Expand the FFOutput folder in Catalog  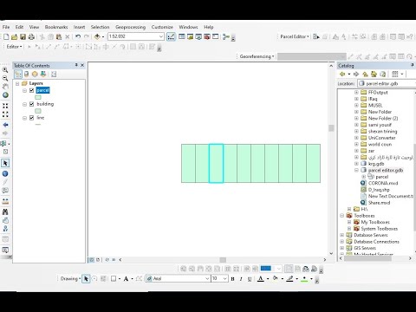(356, 93)
